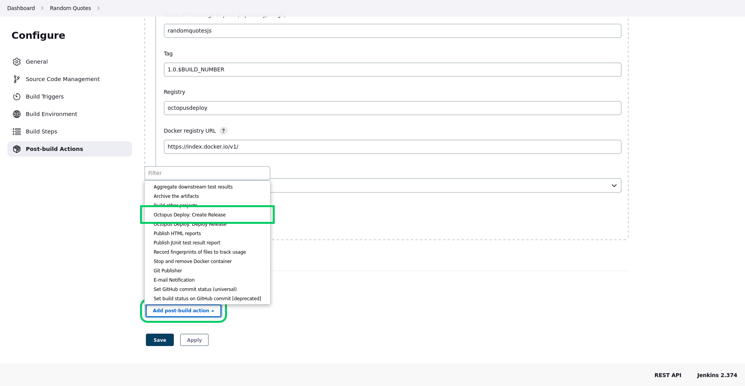
Task: Click the Tag field 1.0.$BUILD_NUMBER
Action: tap(392, 69)
